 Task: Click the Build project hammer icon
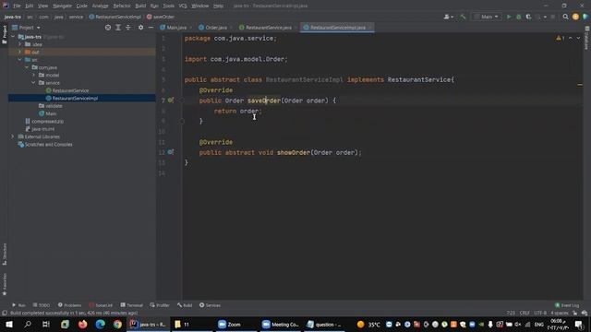[463, 17]
